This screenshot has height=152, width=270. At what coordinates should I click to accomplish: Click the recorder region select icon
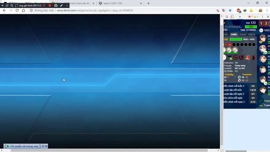pyautogui.click(x=16, y=5)
